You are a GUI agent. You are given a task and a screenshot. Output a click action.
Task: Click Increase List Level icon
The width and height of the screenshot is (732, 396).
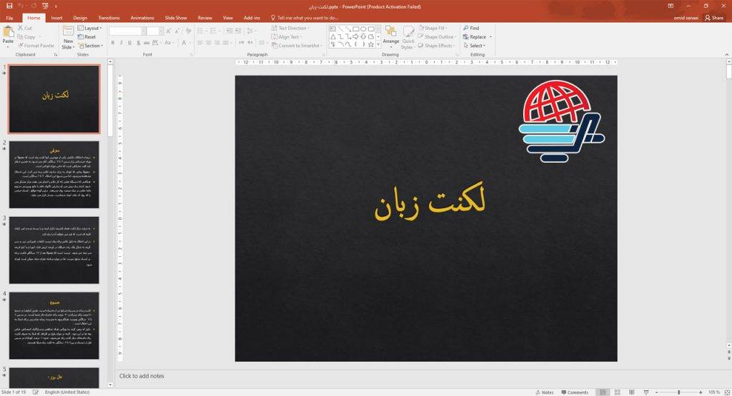(x=238, y=31)
